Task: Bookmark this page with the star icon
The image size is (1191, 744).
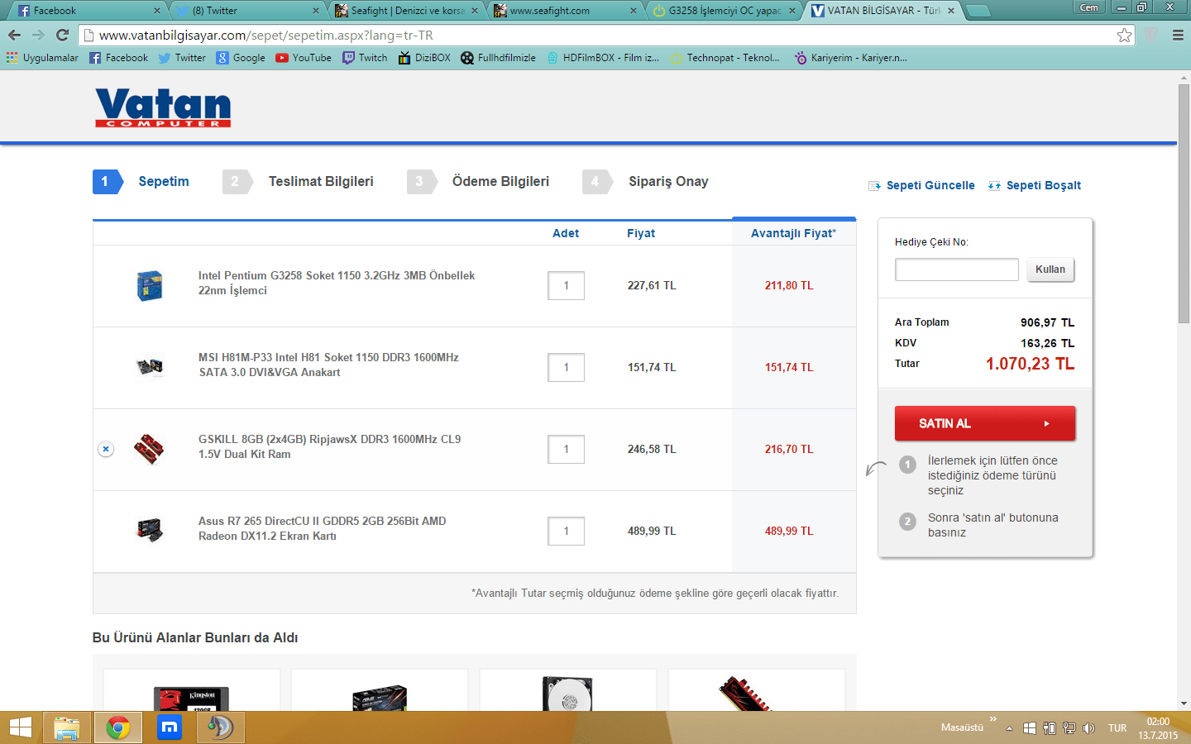Action: 1124,35
